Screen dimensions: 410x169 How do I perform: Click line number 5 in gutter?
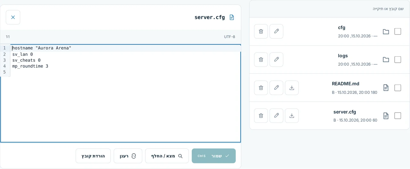4,72
